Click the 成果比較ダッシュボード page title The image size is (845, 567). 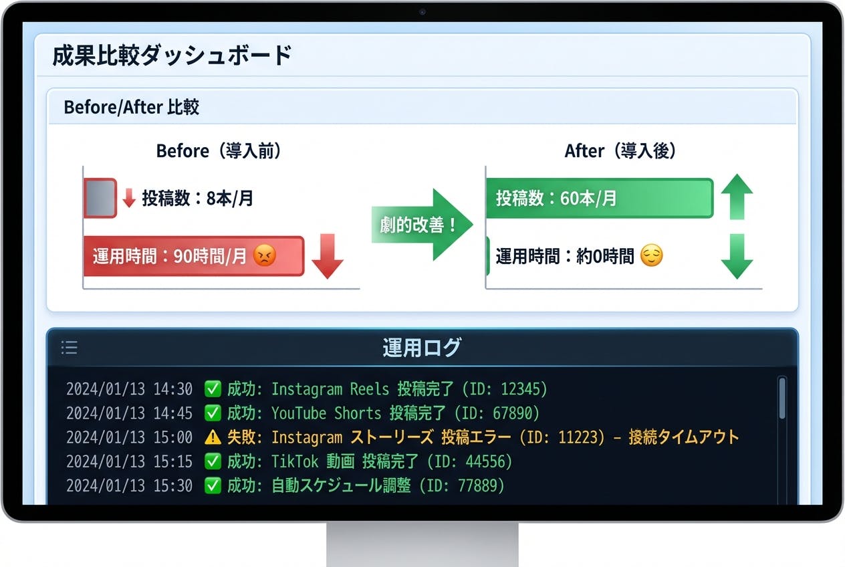(x=172, y=55)
